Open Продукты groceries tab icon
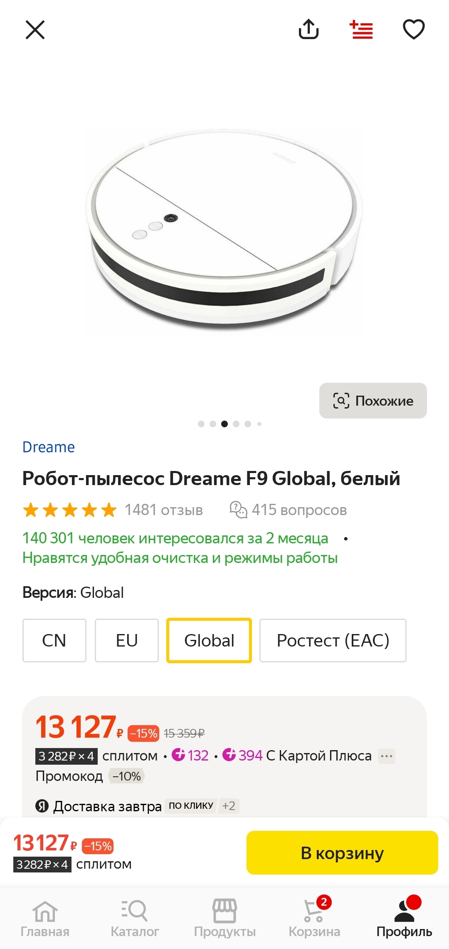Viewport: 449px width, 949px height. pyautogui.click(x=224, y=911)
